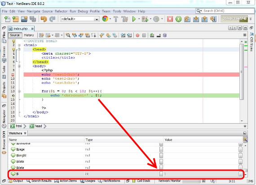This screenshot has height=185, width=256.
Task: Open the Debug Project dropdown arrow
Action: tap(150, 19)
